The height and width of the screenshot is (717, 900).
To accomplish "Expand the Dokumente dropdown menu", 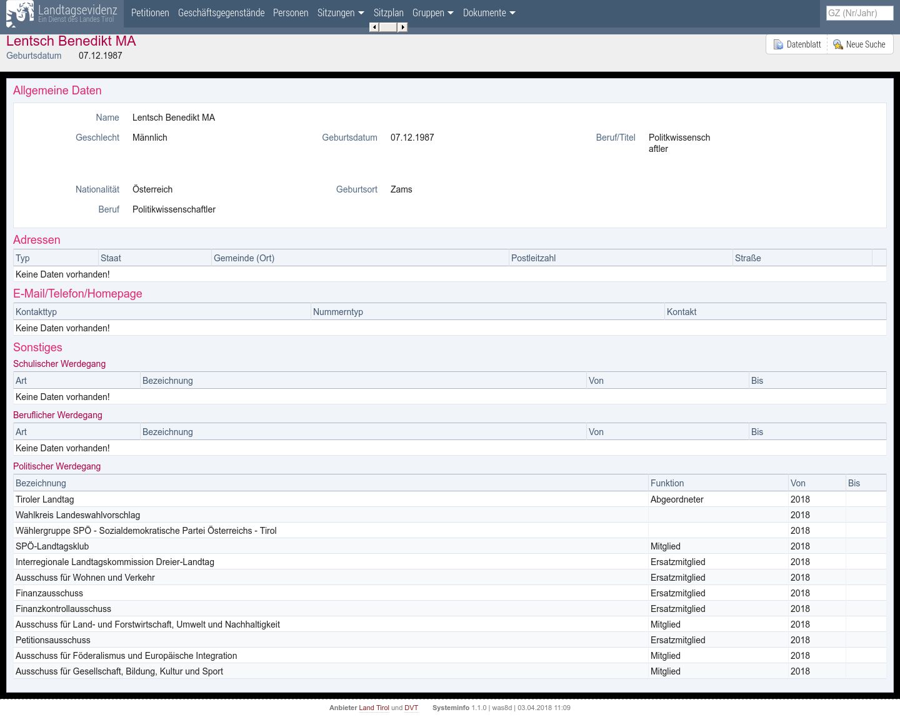I will click(489, 13).
